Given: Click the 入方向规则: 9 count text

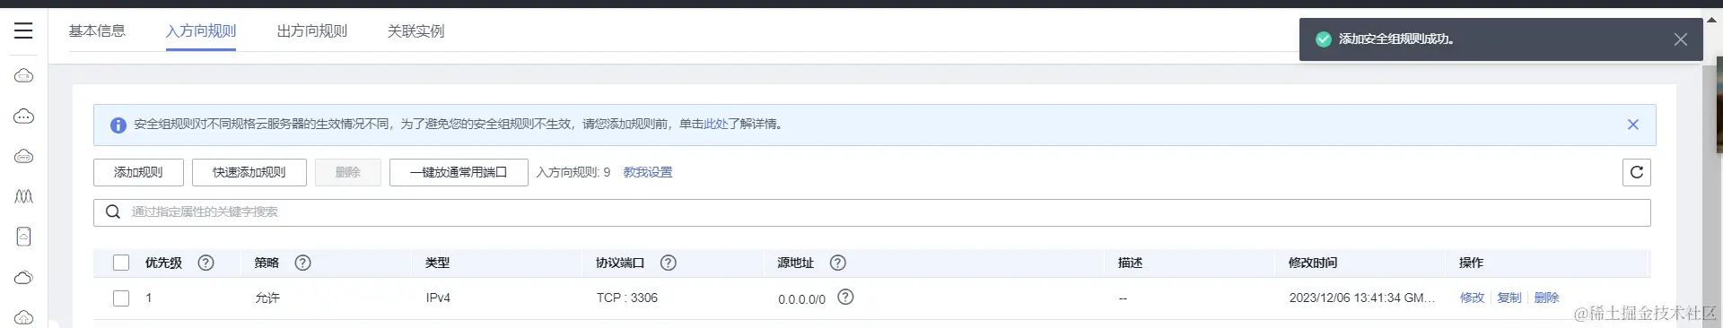Looking at the screenshot, I should tap(573, 172).
